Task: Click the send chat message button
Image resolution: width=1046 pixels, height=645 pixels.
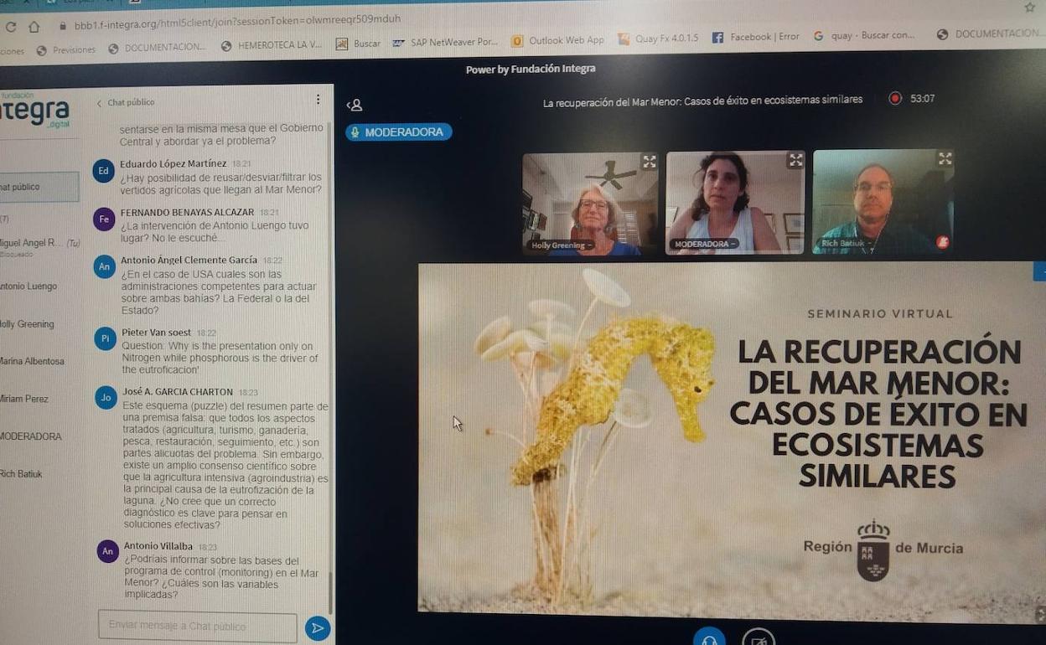Action: 317,628
